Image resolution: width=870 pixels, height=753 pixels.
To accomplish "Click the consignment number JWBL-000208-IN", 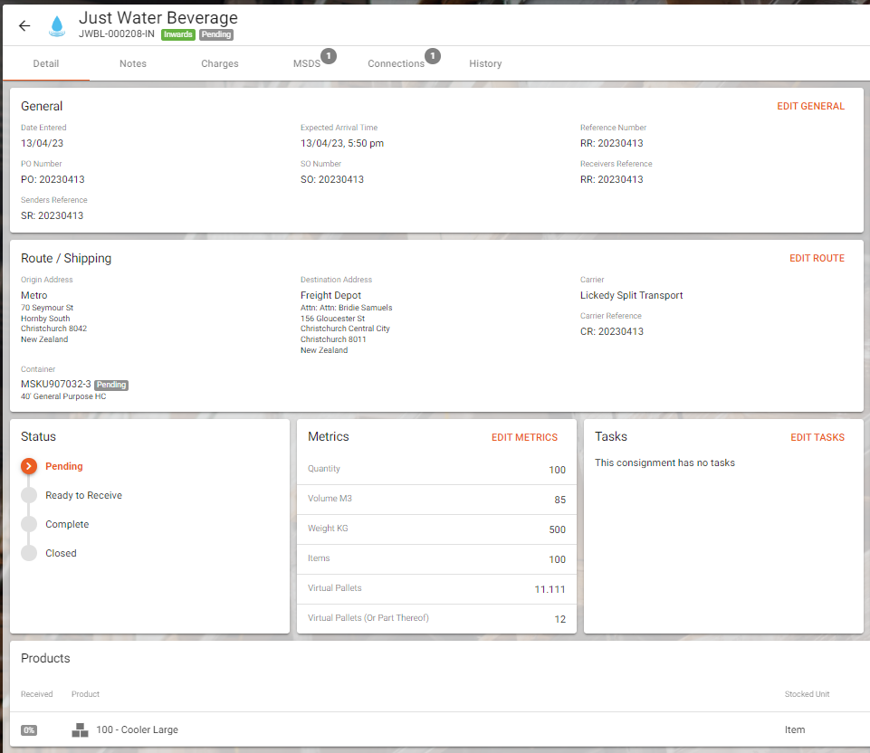I will (x=117, y=33).
